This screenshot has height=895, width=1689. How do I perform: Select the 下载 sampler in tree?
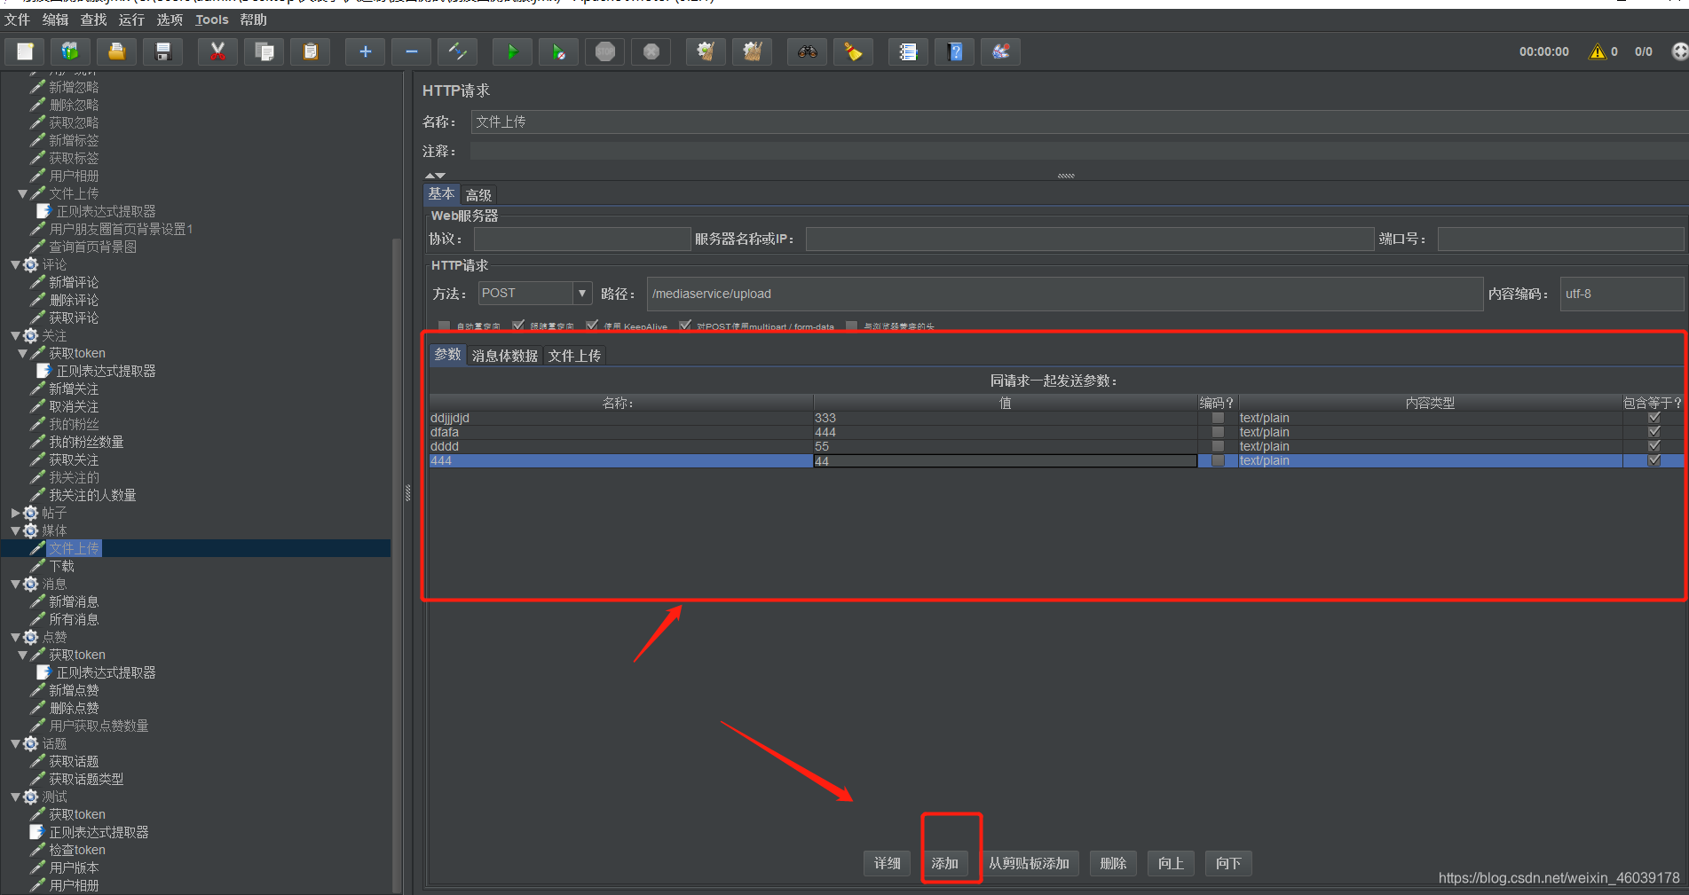(x=61, y=566)
